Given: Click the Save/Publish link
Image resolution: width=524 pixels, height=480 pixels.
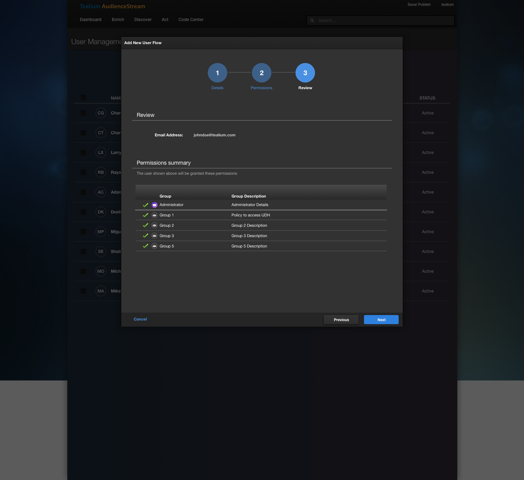Looking at the screenshot, I should [419, 5].
